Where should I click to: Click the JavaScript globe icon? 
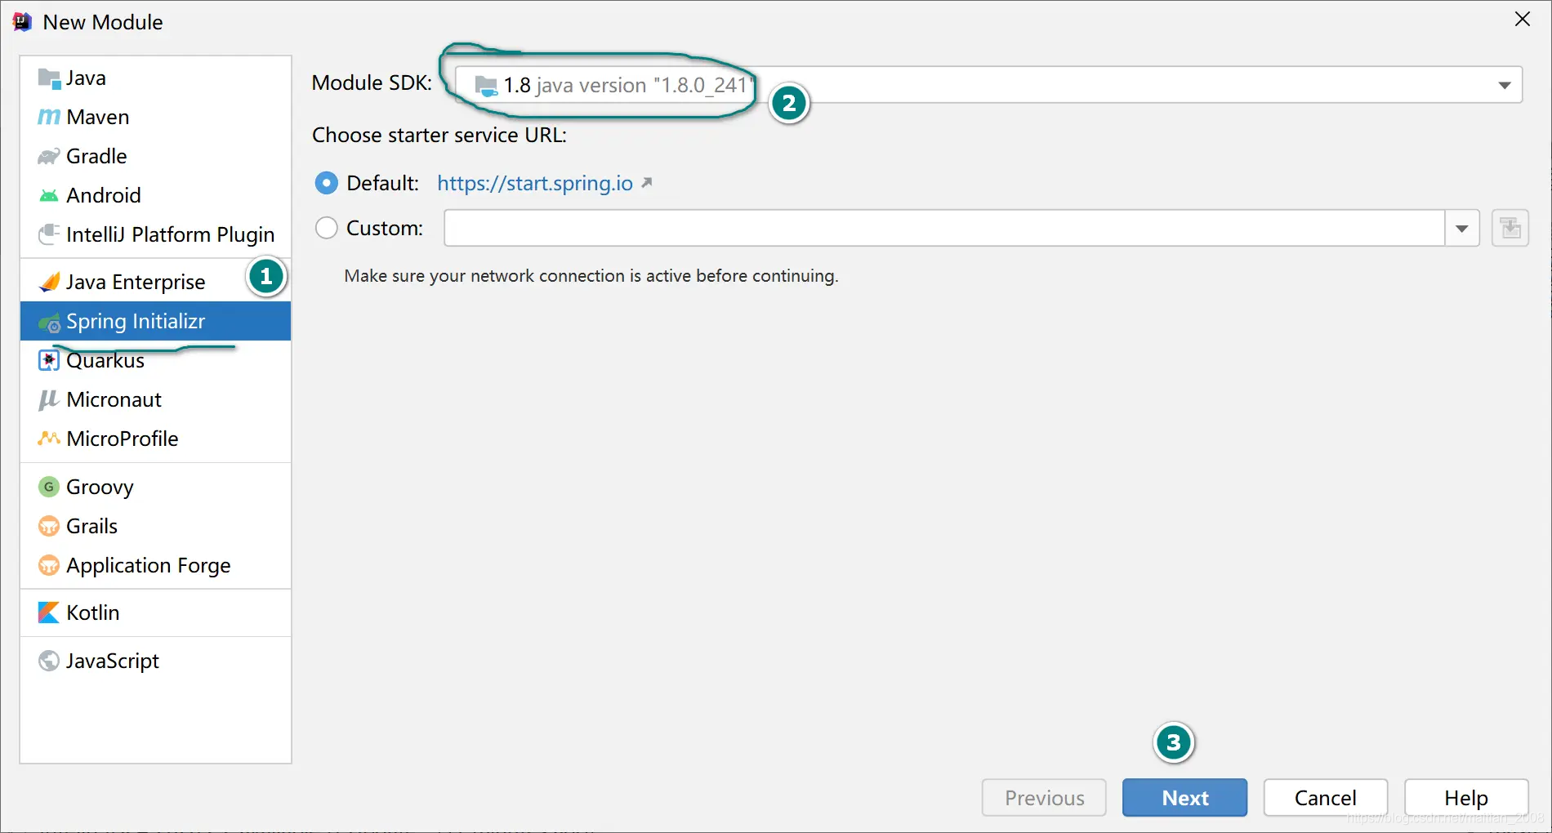(x=49, y=661)
